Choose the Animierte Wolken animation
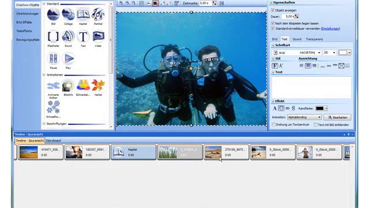 click(53, 86)
